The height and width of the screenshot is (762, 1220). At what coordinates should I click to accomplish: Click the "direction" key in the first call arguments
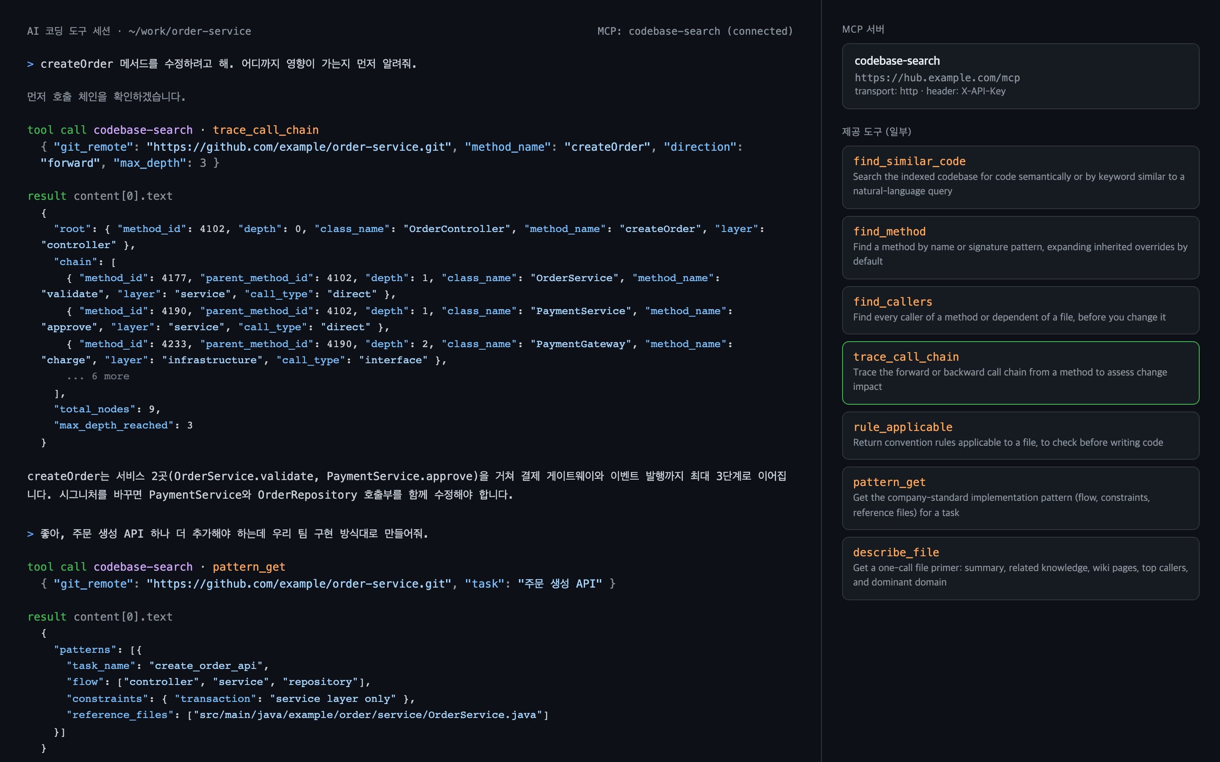(x=700, y=146)
